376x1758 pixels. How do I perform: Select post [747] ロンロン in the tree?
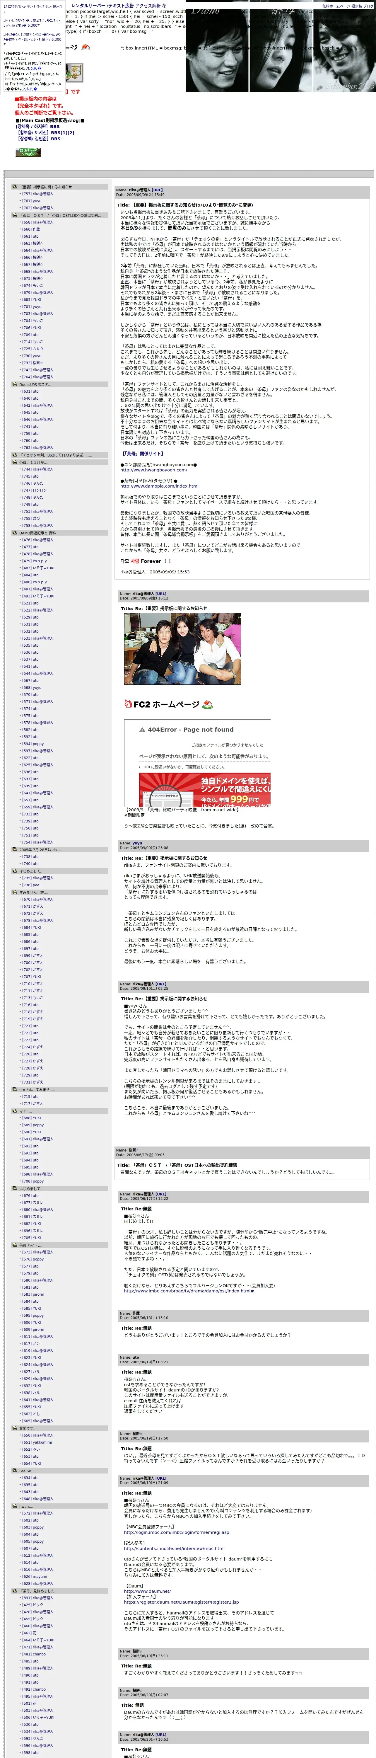click(x=34, y=490)
